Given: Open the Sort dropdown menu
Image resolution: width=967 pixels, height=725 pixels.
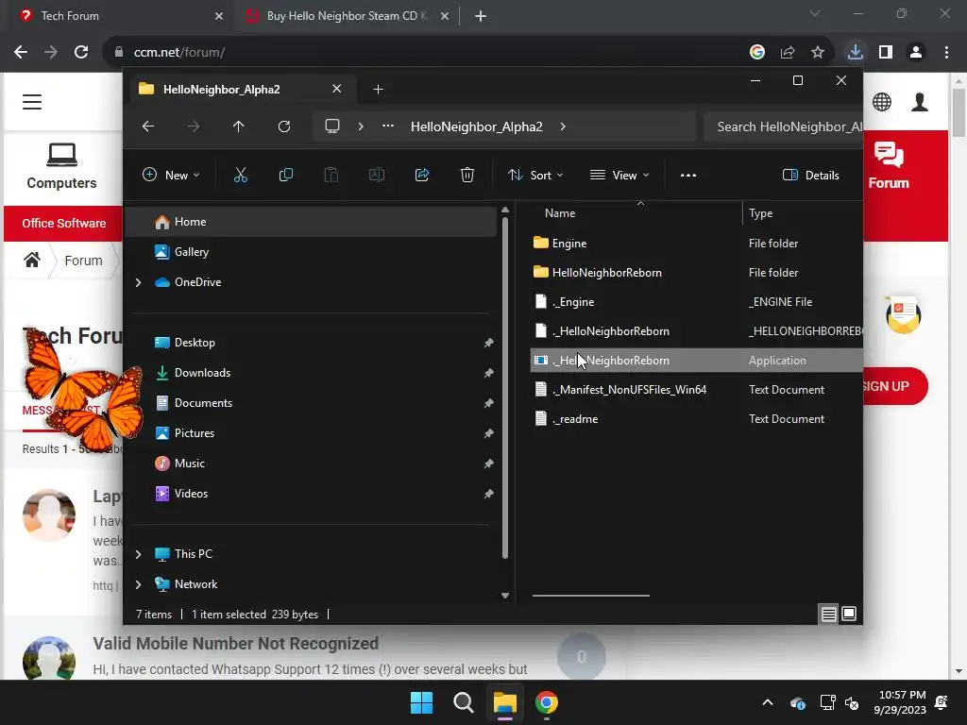Looking at the screenshot, I should point(535,175).
